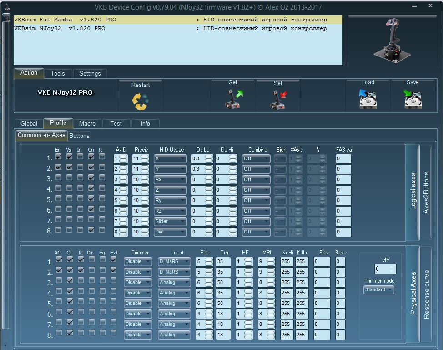Image resolution: width=443 pixels, height=350 pixels.
Task: Open Combine dropdown for logical axis 1
Action: pyautogui.click(x=256, y=158)
